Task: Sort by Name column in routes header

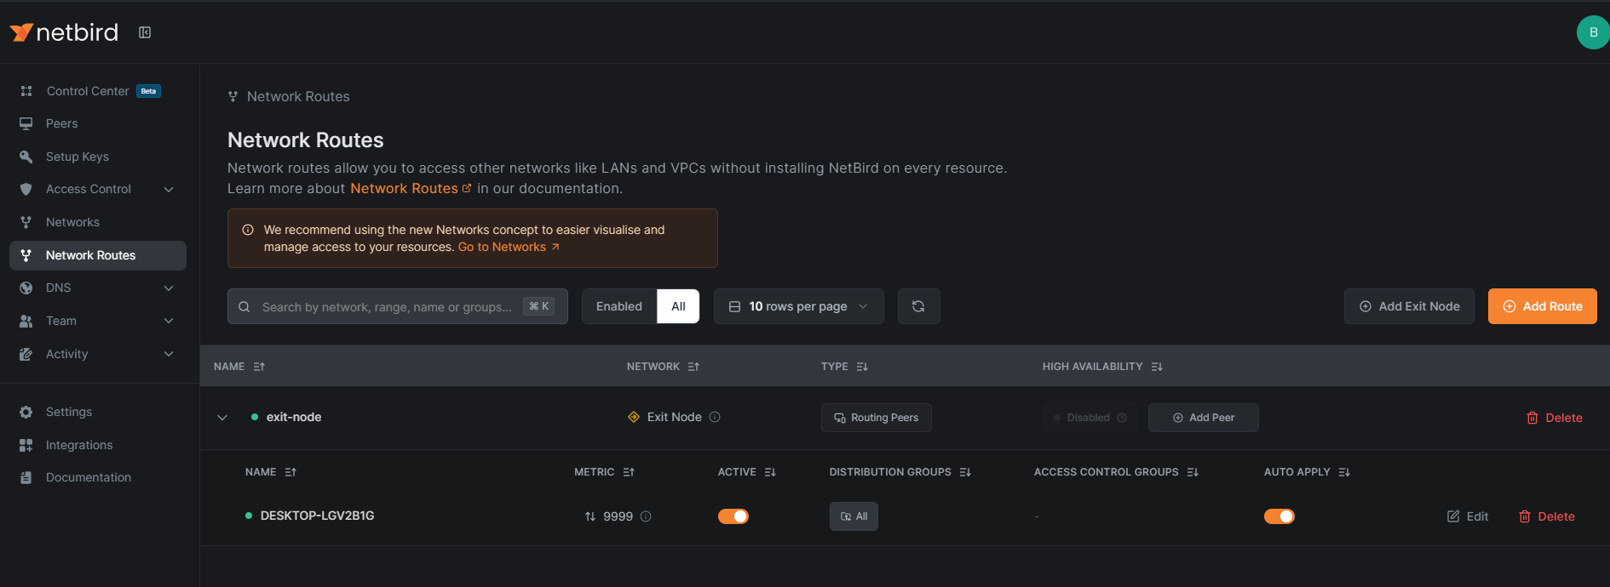Action: tap(259, 367)
